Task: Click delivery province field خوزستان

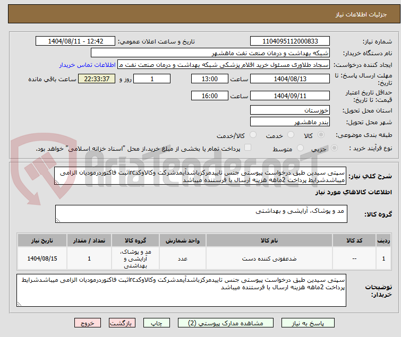Action: coord(290,110)
